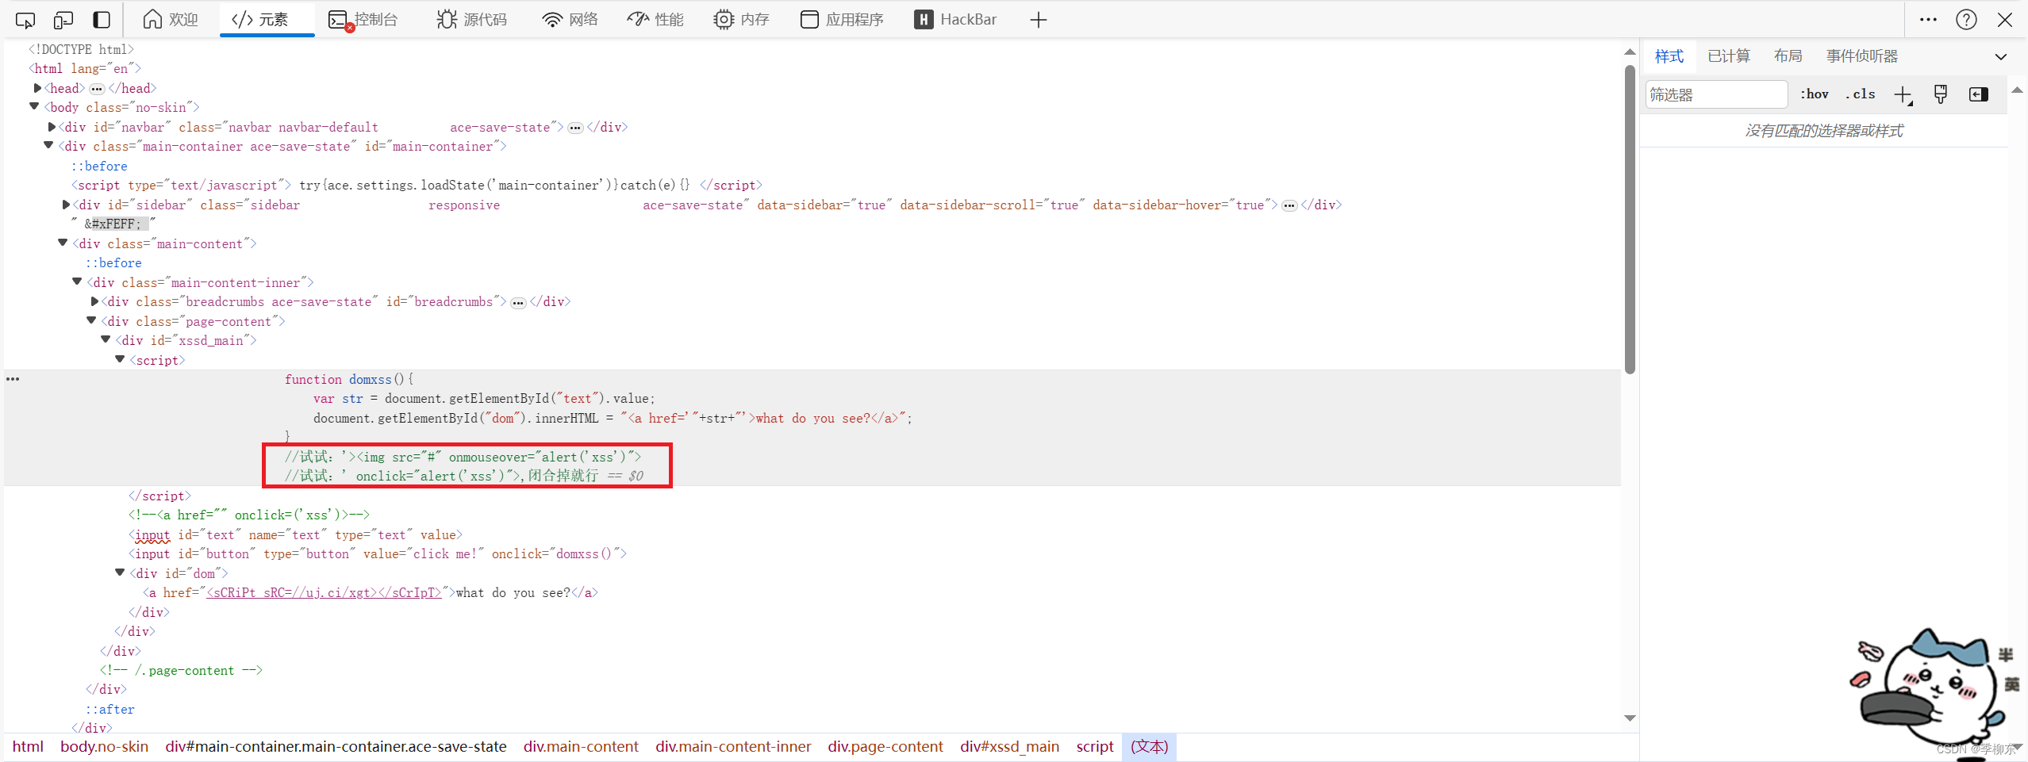Expand the div id sidebar node
Image resolution: width=2028 pixels, height=762 pixels.
[66, 205]
